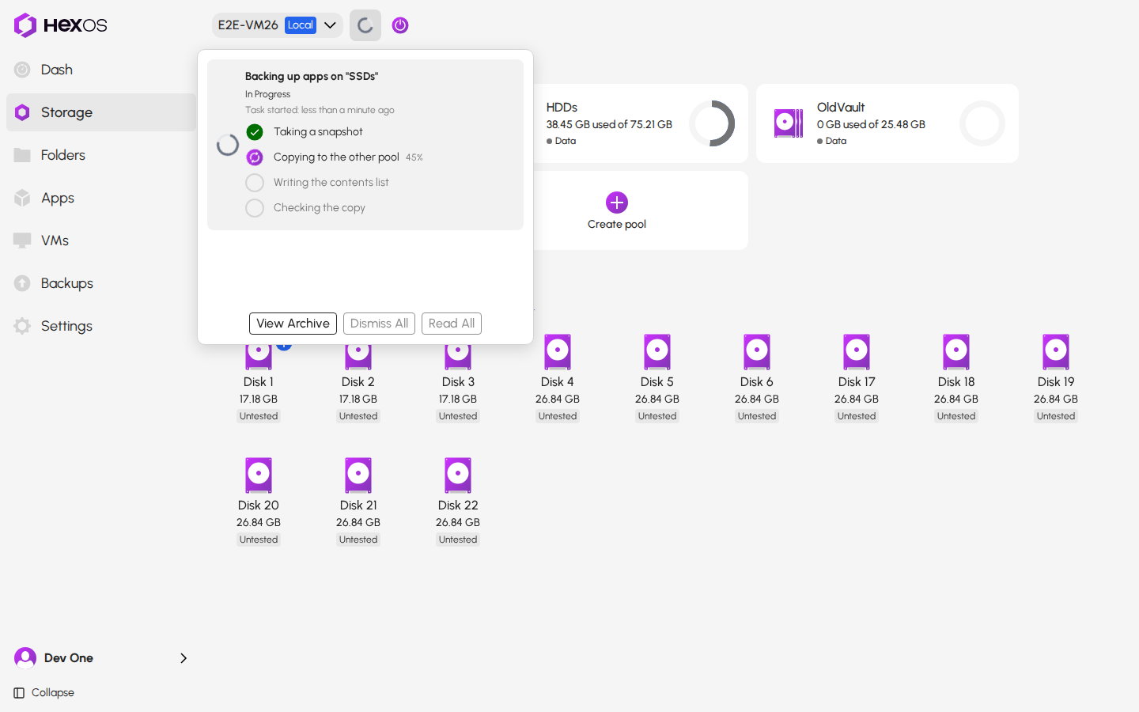
Task: Click the green Taking a snapshot checkmark
Action: click(x=255, y=132)
